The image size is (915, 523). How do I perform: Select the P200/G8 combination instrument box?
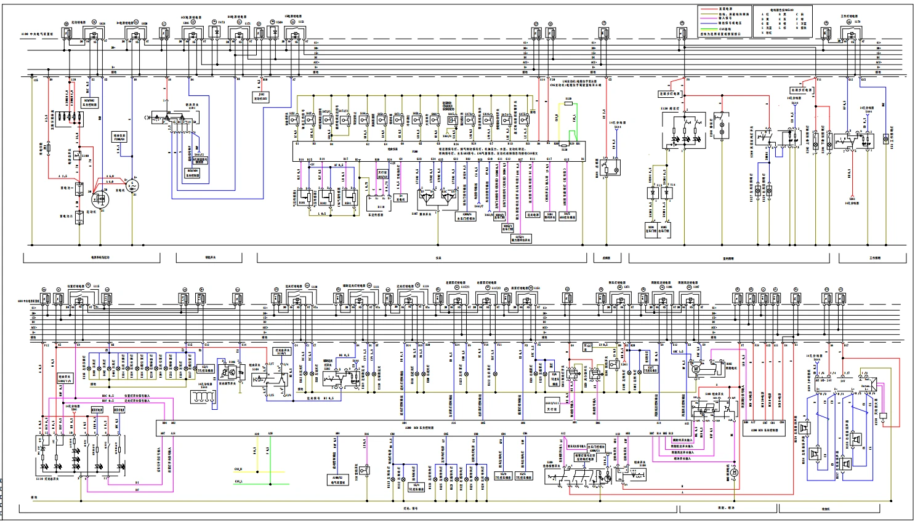click(x=121, y=138)
